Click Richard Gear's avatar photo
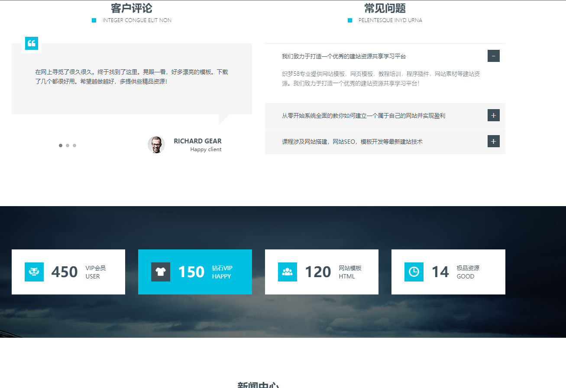Viewport: 566px width, 388px height. (x=156, y=145)
